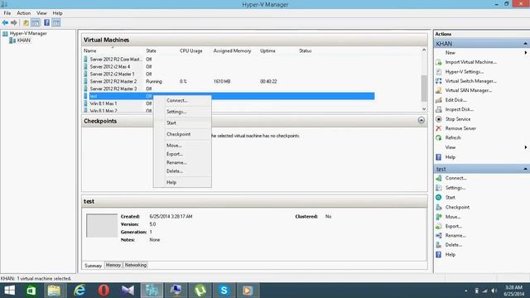Image resolution: width=530 pixels, height=298 pixels.
Task: Click Move in test actions section
Action: pyautogui.click(x=453, y=217)
